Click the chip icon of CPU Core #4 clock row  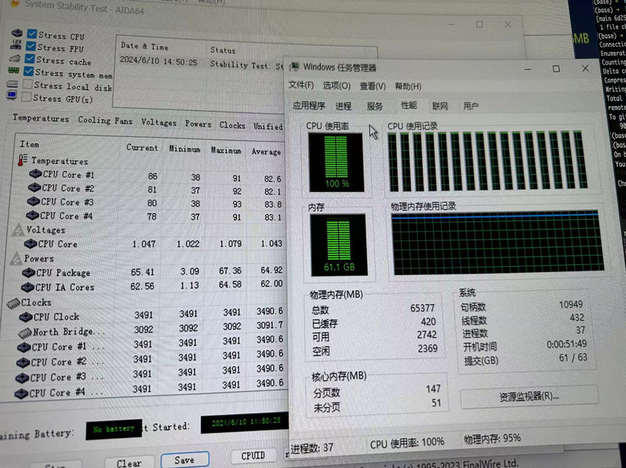[21, 394]
